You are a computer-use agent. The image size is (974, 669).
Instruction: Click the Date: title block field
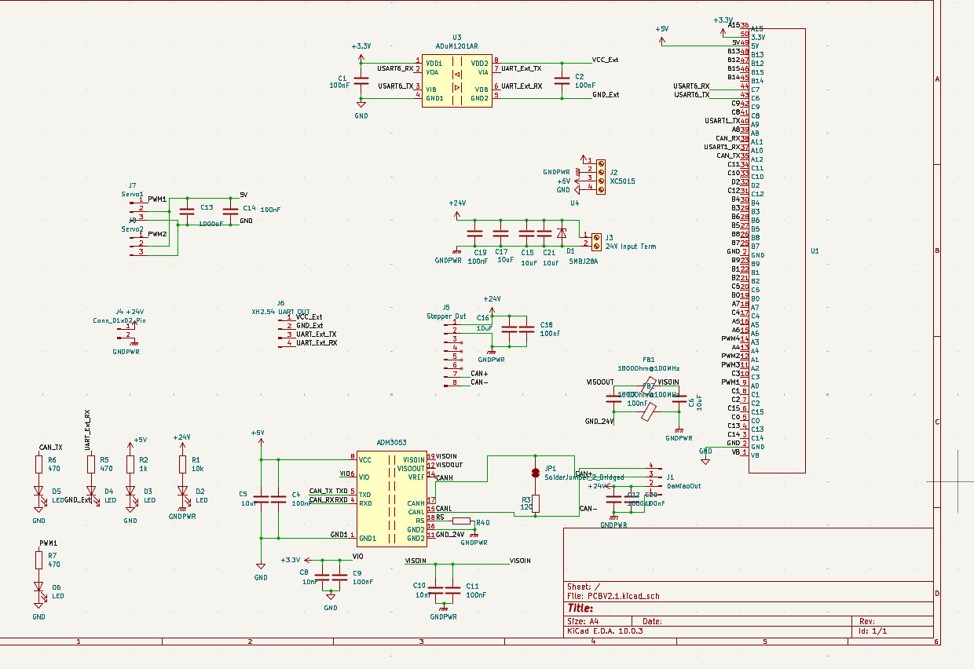653,621
